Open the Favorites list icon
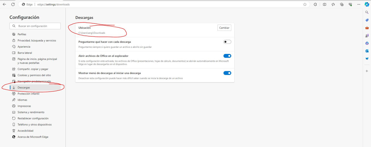 click(333, 4)
